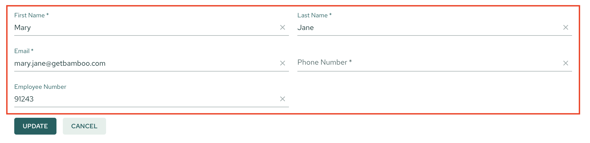Click the 'Employee Number' label
Image resolution: width=590 pixels, height=143 pixels.
pyautogui.click(x=40, y=87)
